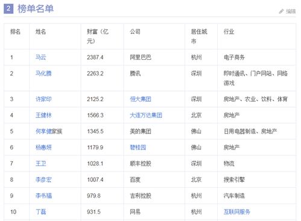The width and height of the screenshot is (301, 221).
Task: Select the wealth value 2125.2
Action: tap(95, 99)
